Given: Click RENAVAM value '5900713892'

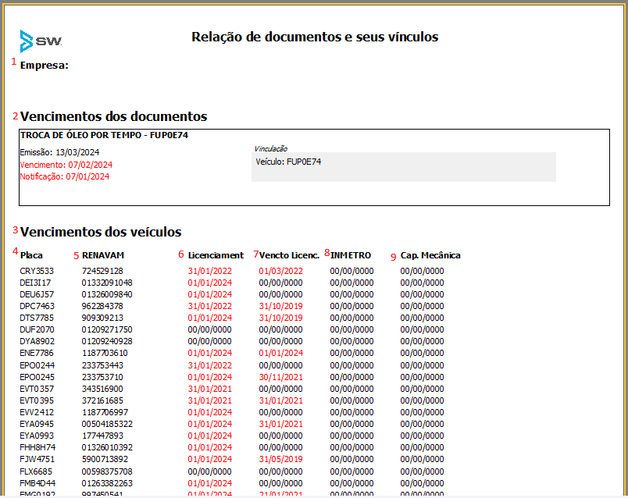Looking at the screenshot, I should coord(105,459).
